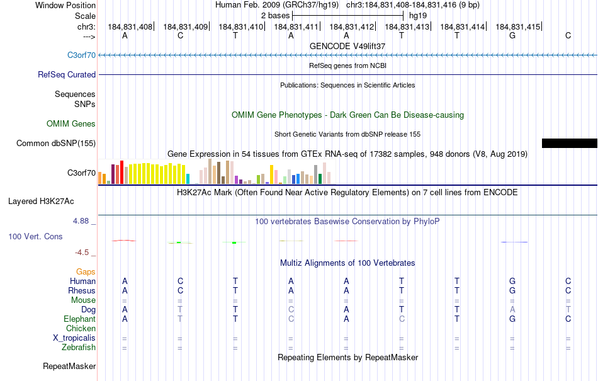Open the 100 vertebrates Basewise Conservation title
The height and width of the screenshot is (381, 598).
[x=347, y=221]
